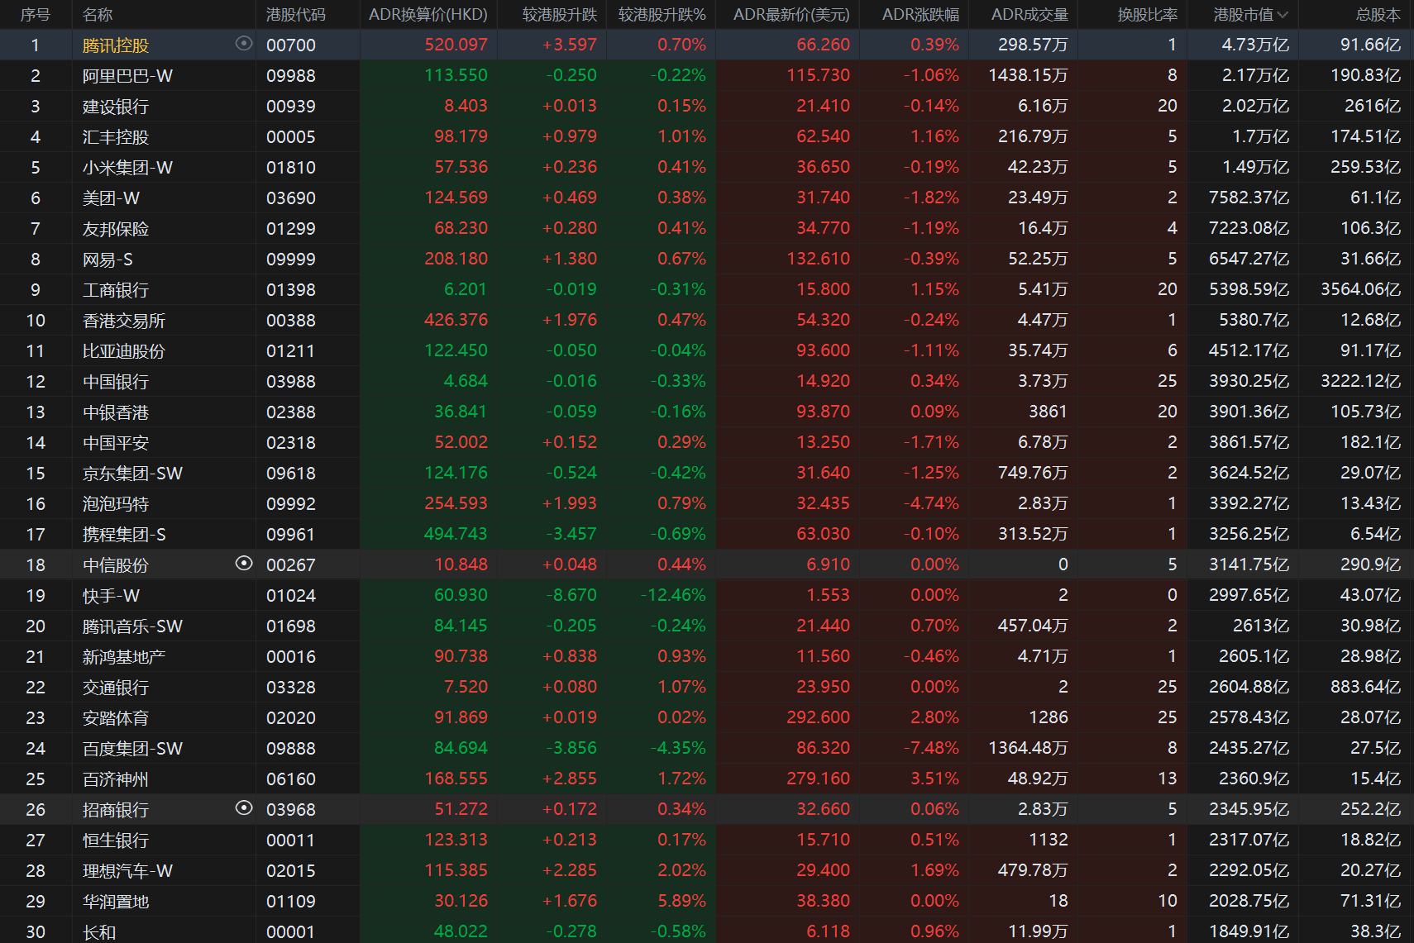Image resolution: width=1414 pixels, height=943 pixels.
Task: Open the 小米集团-W stock name
Action: [127, 168]
